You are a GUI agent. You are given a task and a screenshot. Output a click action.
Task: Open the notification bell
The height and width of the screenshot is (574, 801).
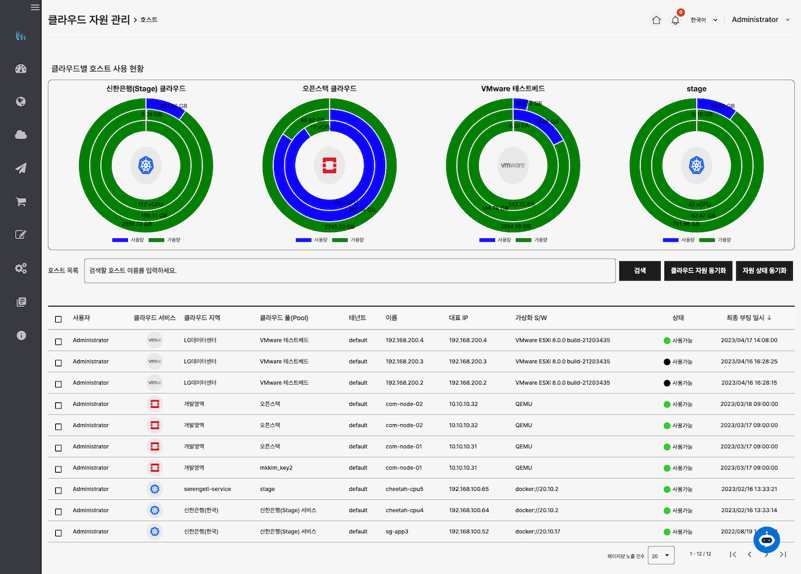pyautogui.click(x=675, y=20)
